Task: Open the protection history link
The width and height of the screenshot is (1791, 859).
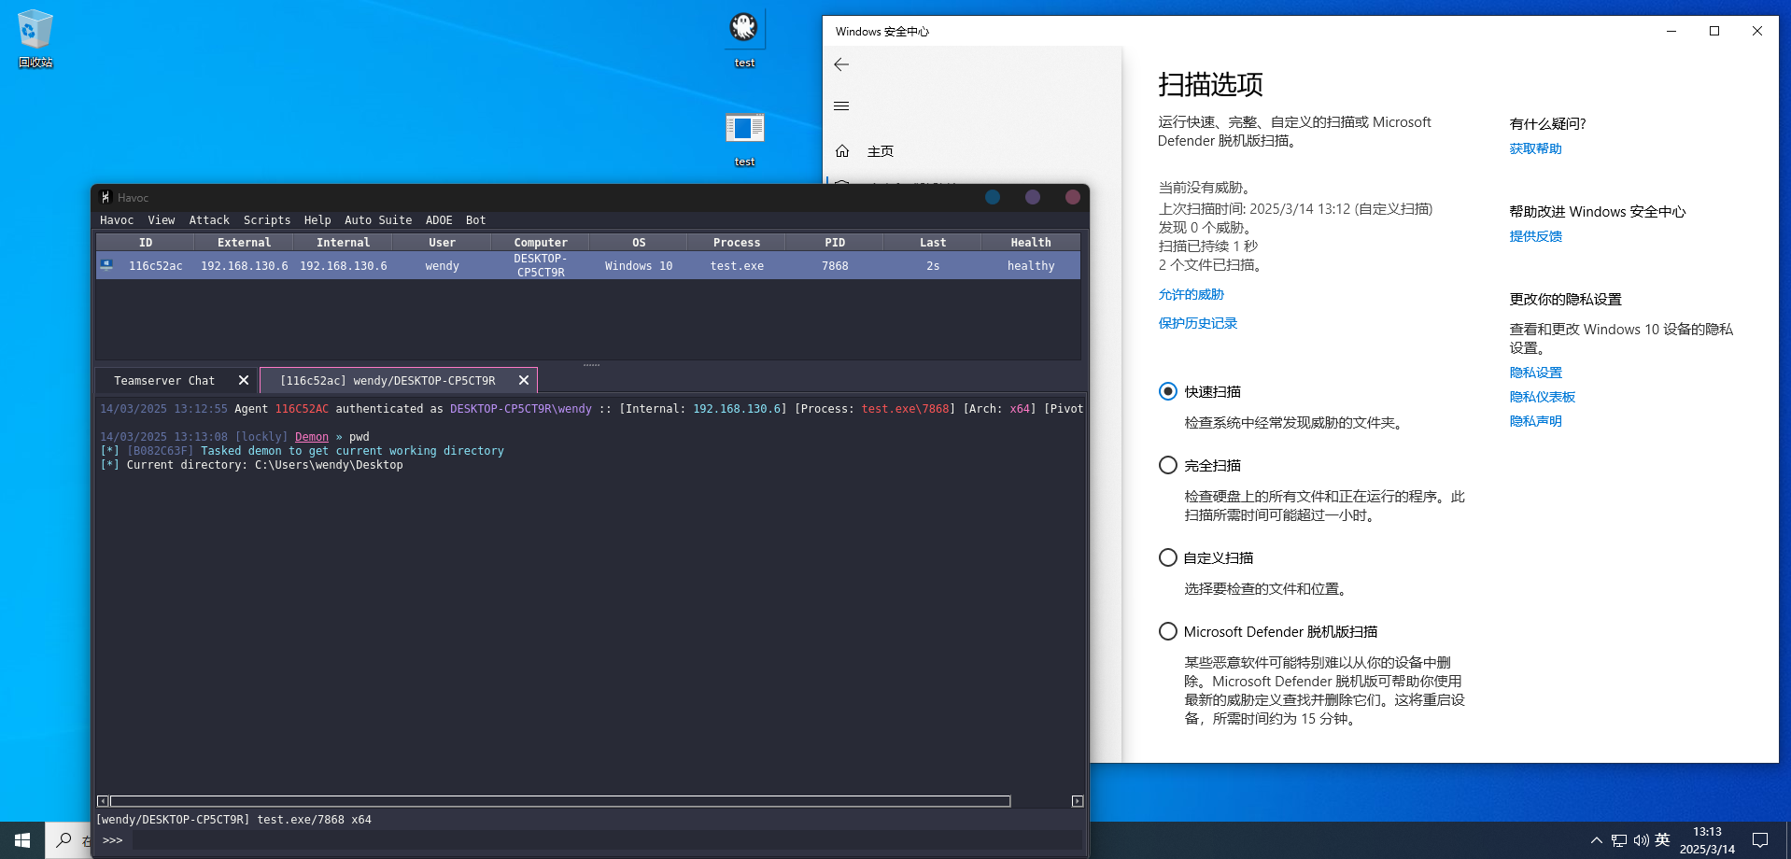Action: point(1197,323)
